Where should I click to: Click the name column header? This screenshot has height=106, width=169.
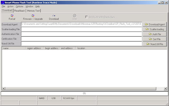click(13, 48)
